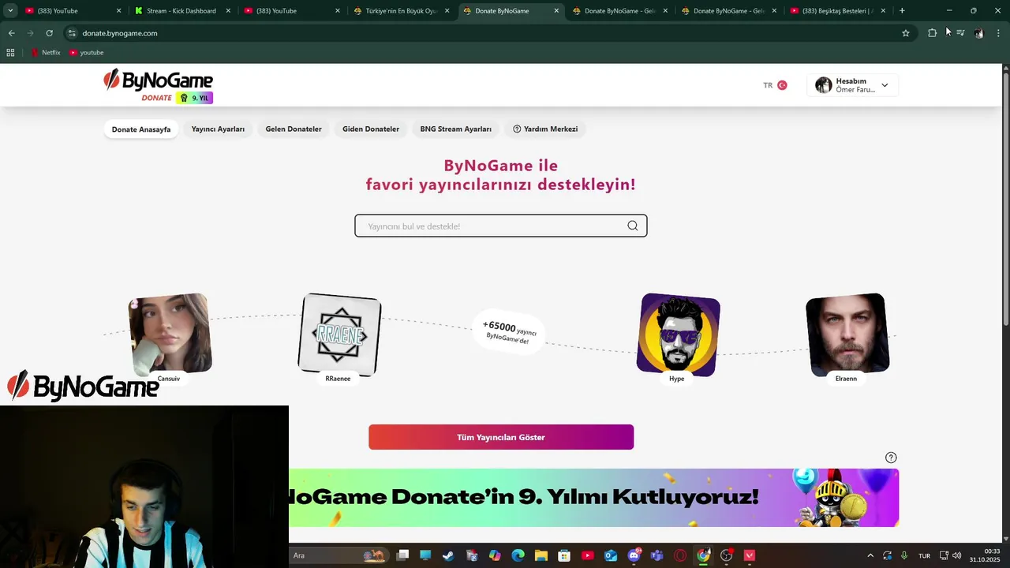Screen dimensions: 1010x568
Task: Open the Elraenn streamer card
Action: [x=847, y=338]
